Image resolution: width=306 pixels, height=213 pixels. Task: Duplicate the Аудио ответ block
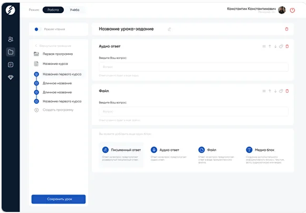click(x=281, y=46)
